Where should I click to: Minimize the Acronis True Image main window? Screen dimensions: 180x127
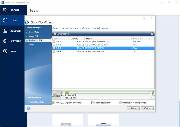point(162,3)
